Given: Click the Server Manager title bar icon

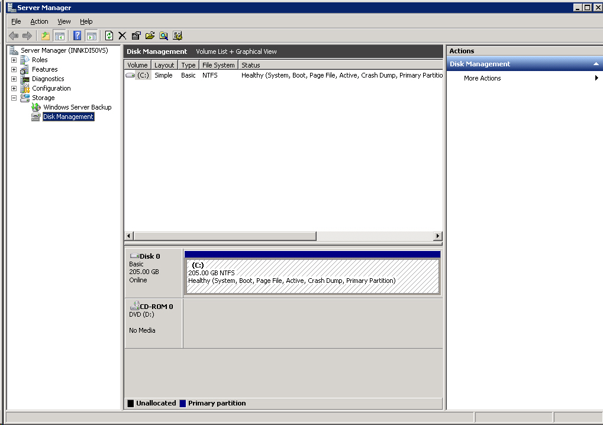Looking at the screenshot, I should click(x=11, y=7).
